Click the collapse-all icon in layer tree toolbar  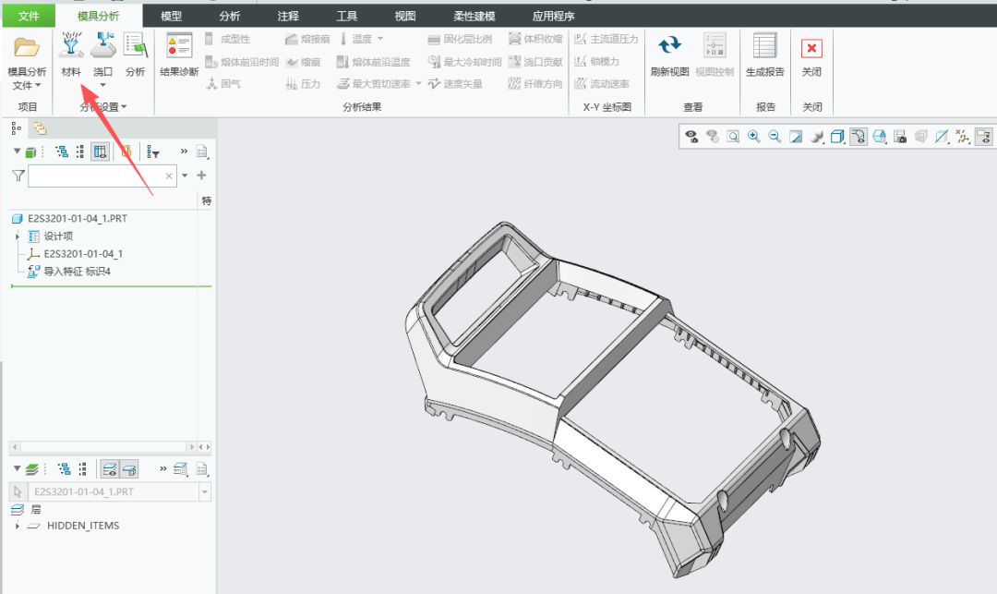[83, 469]
